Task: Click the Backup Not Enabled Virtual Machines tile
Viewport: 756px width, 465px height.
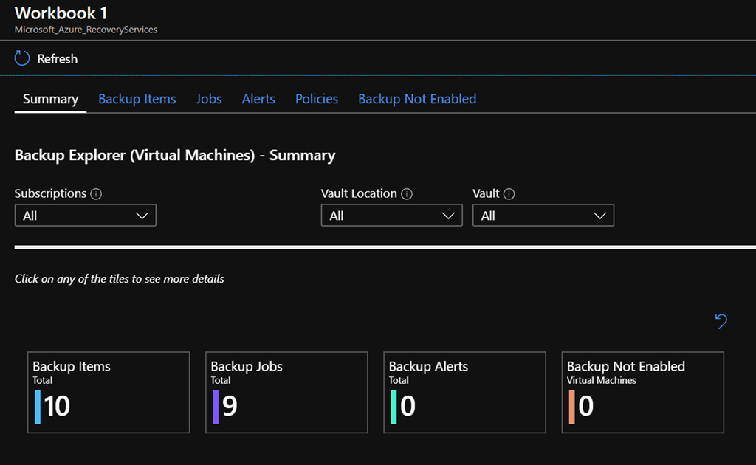Action: click(x=642, y=392)
